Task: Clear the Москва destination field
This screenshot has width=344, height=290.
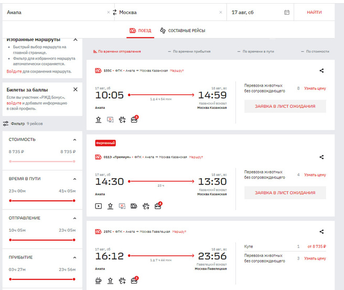Action: click(221, 12)
